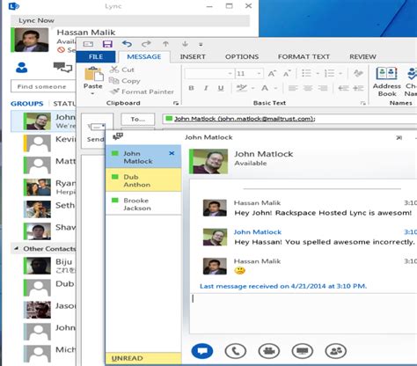Screen dimensions: 417x366
Task: Open the REVIEW ribbon tab
Action: coord(362,56)
